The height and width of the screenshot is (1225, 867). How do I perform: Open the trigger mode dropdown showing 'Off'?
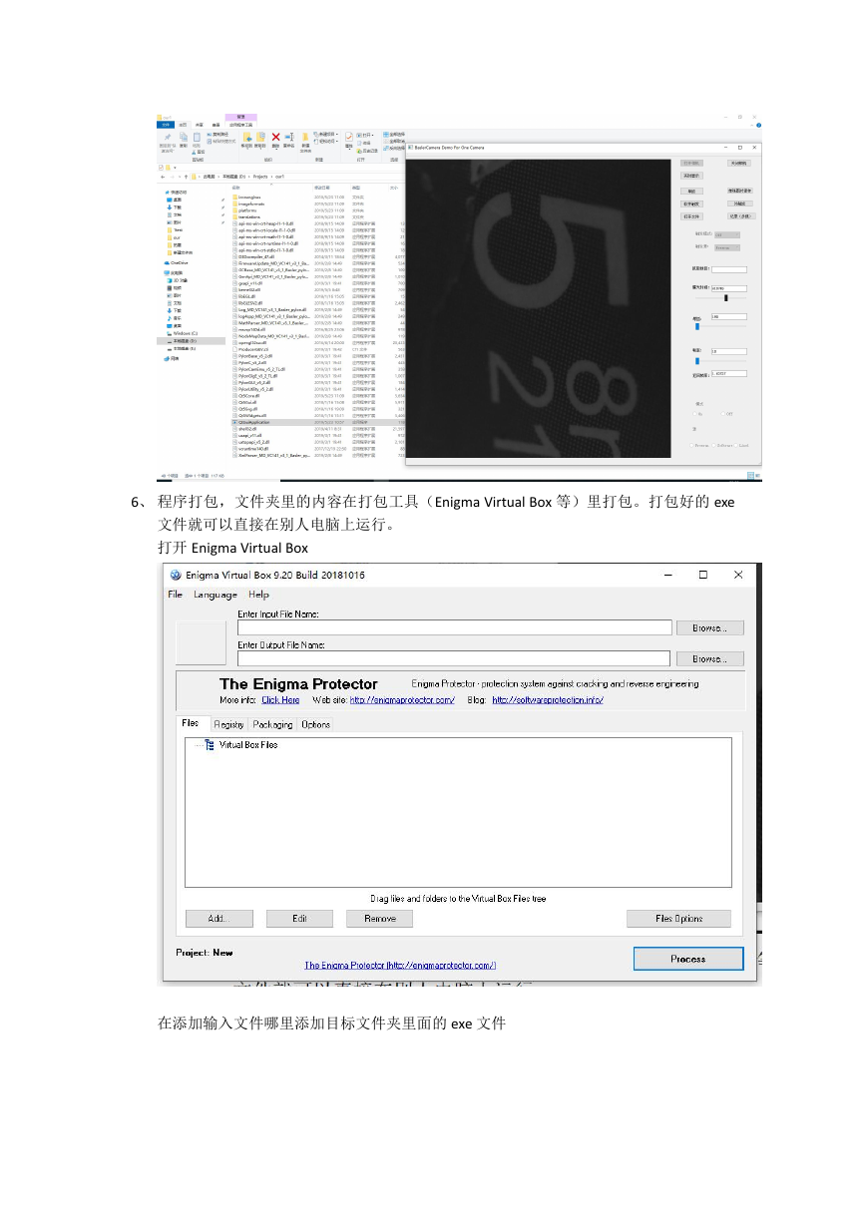pos(727,234)
